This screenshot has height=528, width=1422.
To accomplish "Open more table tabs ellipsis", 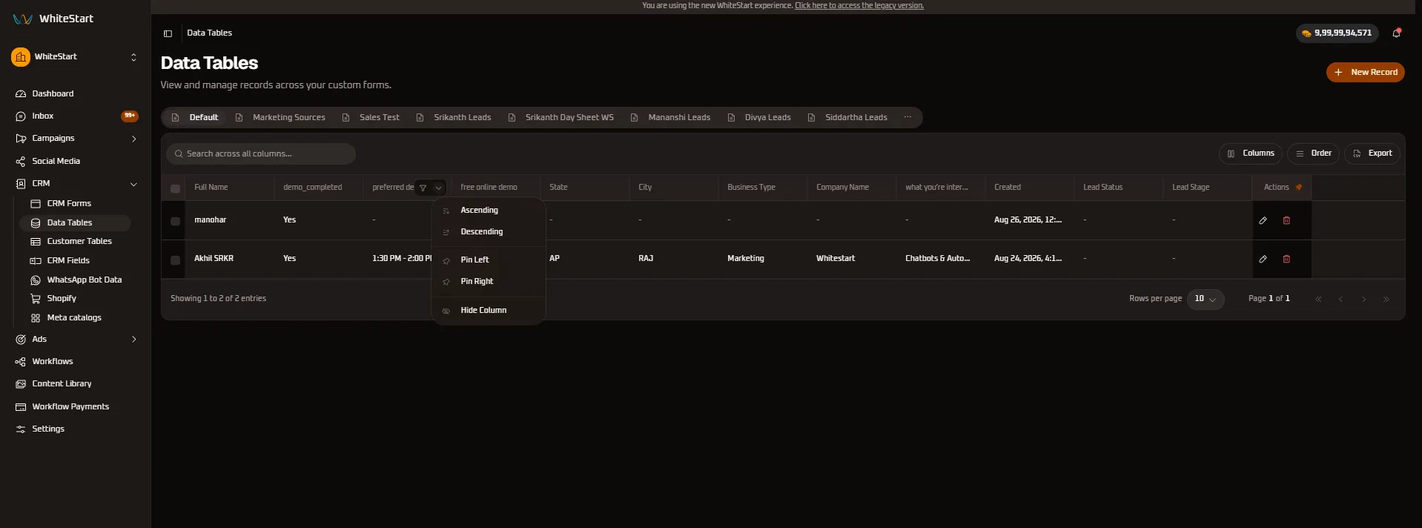I will point(907,117).
